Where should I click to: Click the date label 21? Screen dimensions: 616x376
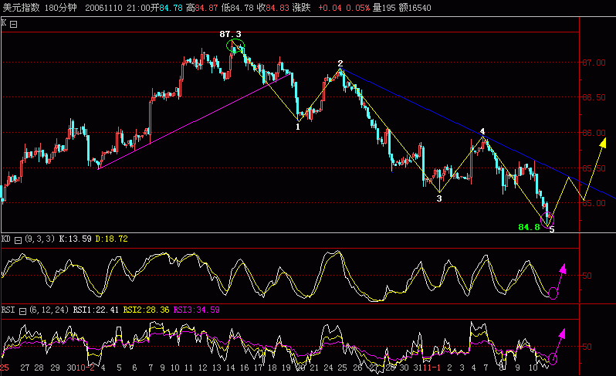coord(314,368)
